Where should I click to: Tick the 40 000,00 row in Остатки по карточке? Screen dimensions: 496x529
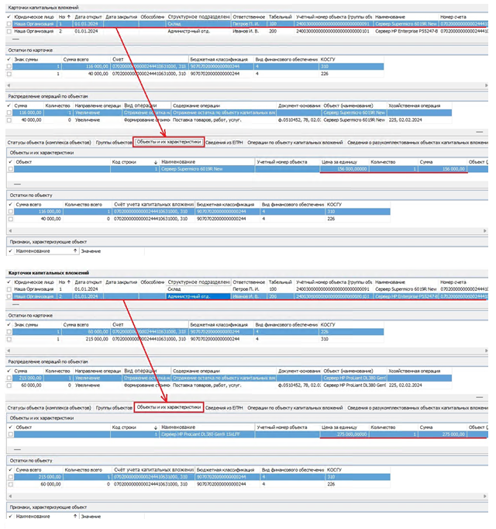(x=9, y=74)
